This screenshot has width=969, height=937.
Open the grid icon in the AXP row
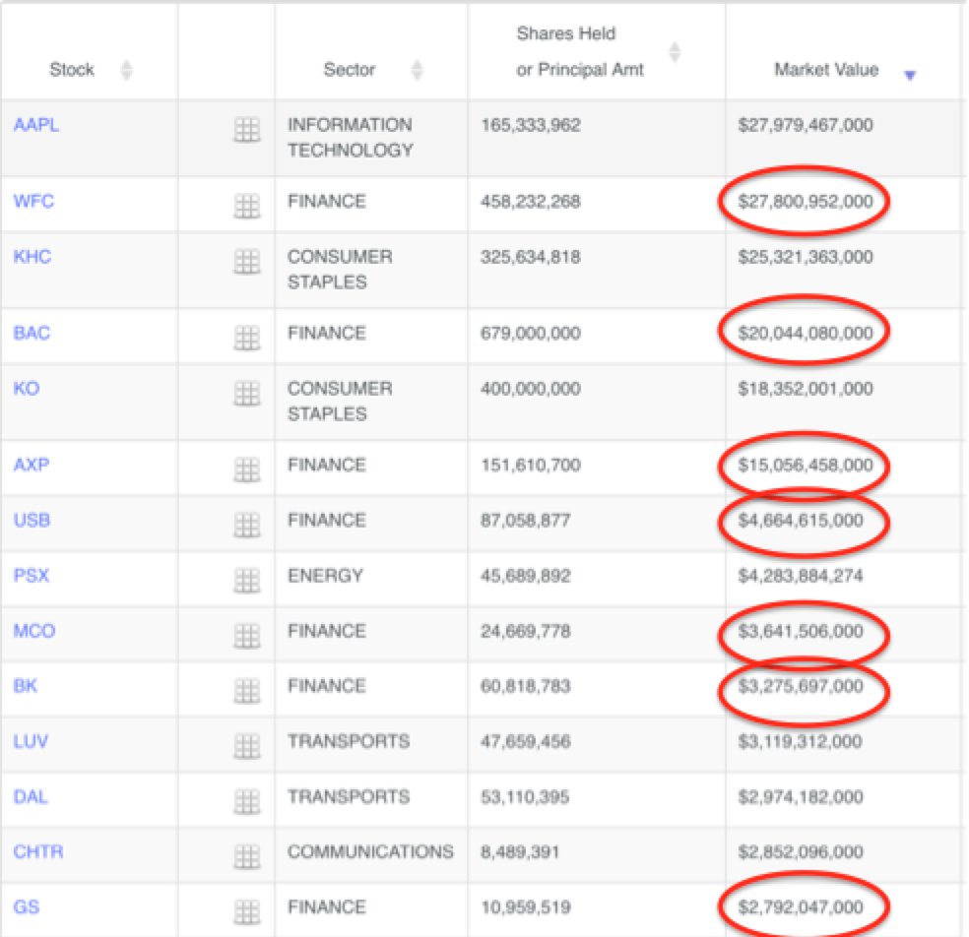[247, 469]
